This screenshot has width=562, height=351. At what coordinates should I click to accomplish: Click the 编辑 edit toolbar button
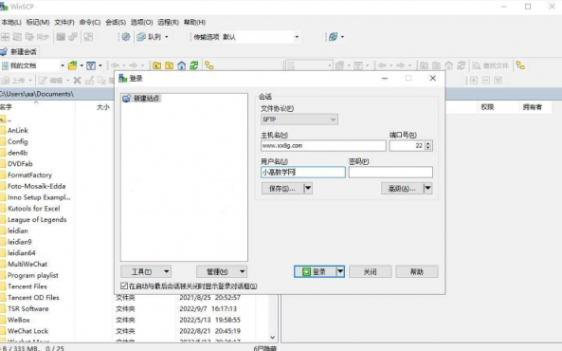[51, 80]
